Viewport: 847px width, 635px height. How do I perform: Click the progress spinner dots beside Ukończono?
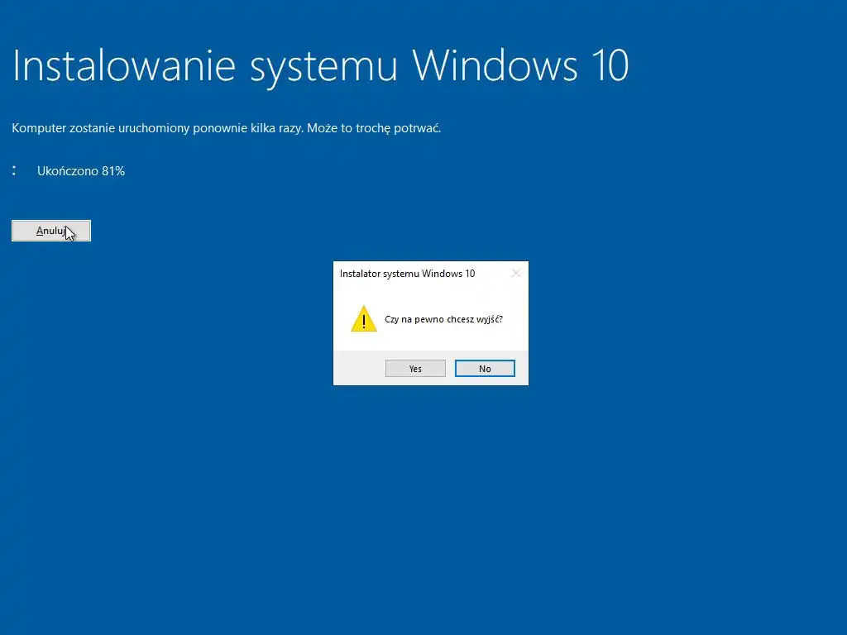pyautogui.click(x=14, y=170)
